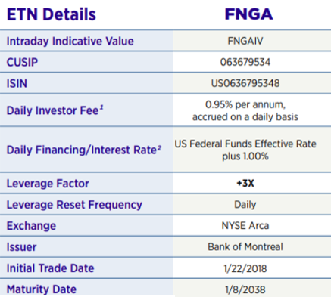331x297 pixels.
Task: Click the +3X leverage factor value
Action: [x=245, y=183]
